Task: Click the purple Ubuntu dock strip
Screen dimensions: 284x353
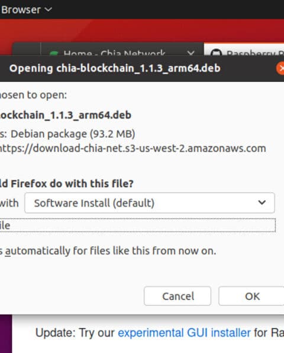Action: point(6,334)
